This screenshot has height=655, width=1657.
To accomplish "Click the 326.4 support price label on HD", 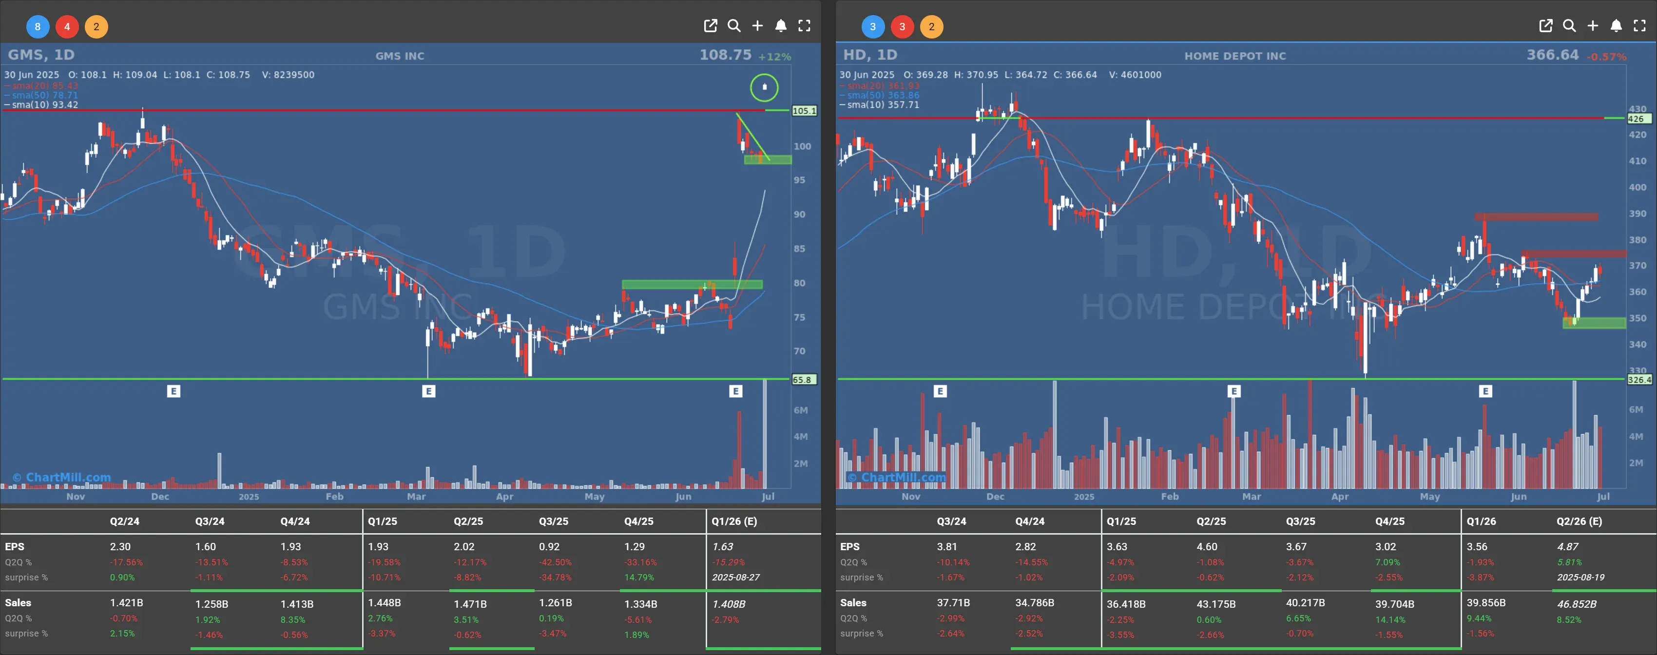I will click(x=1639, y=380).
